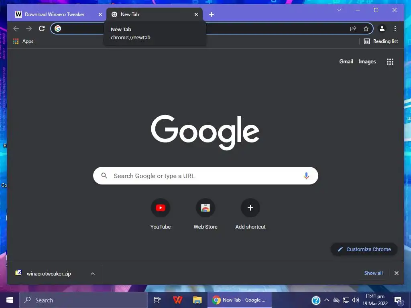Launch WPS Office from taskbar

click(177, 300)
